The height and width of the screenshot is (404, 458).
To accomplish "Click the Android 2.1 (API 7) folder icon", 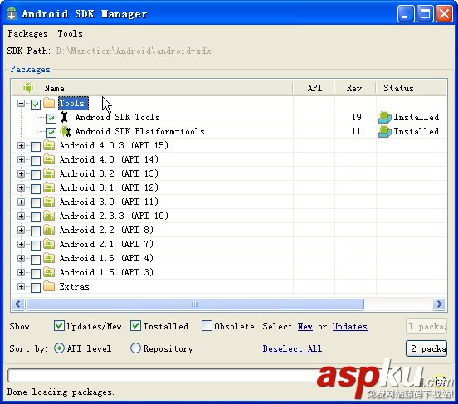I will tap(49, 244).
